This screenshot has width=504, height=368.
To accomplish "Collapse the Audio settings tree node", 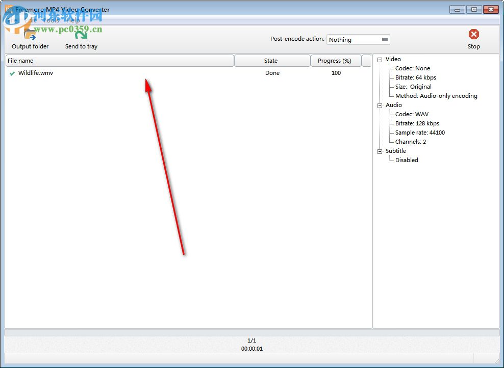I will [380, 105].
